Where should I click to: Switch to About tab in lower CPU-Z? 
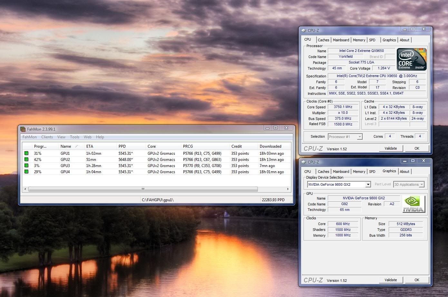point(404,172)
